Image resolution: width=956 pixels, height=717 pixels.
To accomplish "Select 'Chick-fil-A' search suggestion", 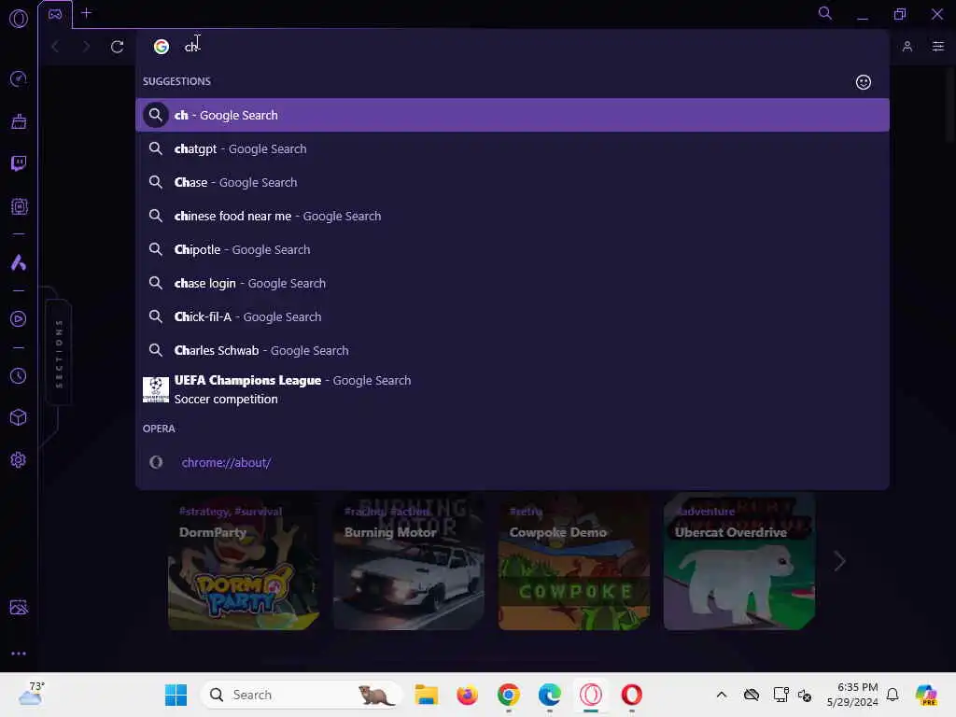I will point(513,316).
